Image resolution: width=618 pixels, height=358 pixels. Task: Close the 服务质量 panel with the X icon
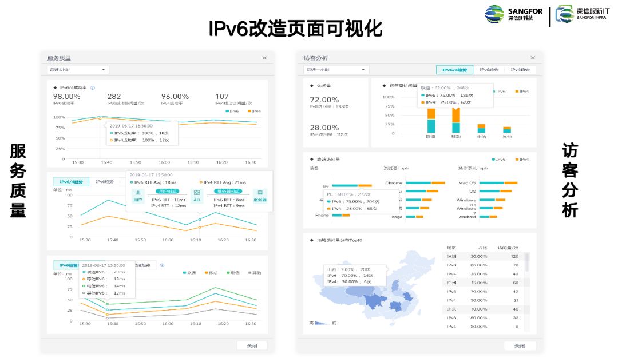264,58
